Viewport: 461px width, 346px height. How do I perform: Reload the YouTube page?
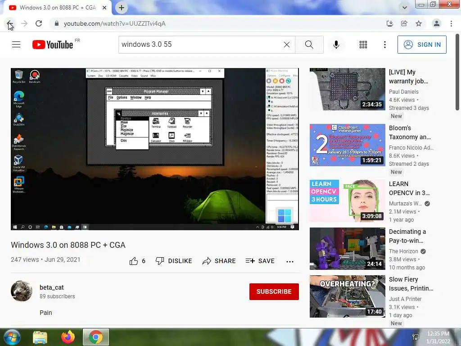(39, 23)
